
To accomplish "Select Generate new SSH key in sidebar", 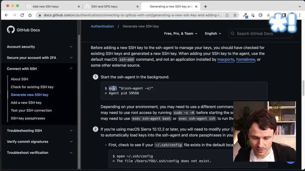I will [x=30, y=95].
